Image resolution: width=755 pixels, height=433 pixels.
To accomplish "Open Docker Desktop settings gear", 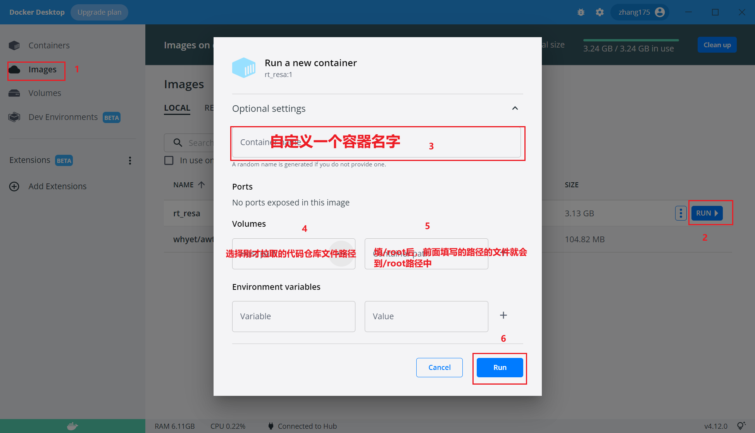I will coord(600,12).
